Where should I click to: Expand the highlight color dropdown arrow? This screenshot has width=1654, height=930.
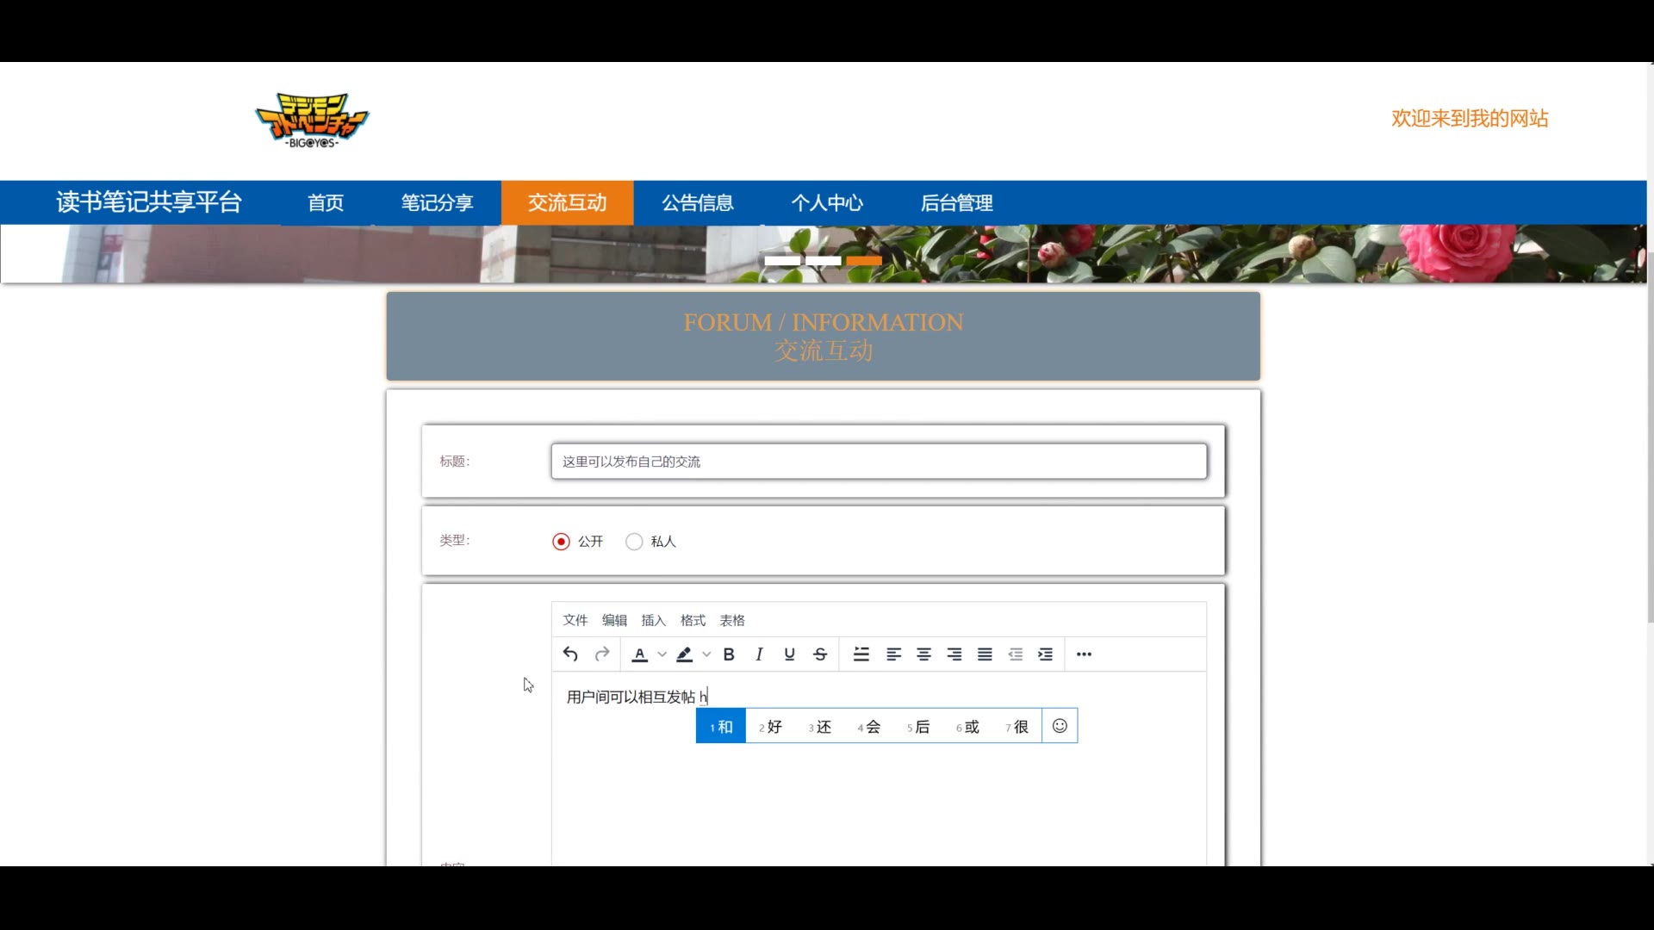click(706, 654)
